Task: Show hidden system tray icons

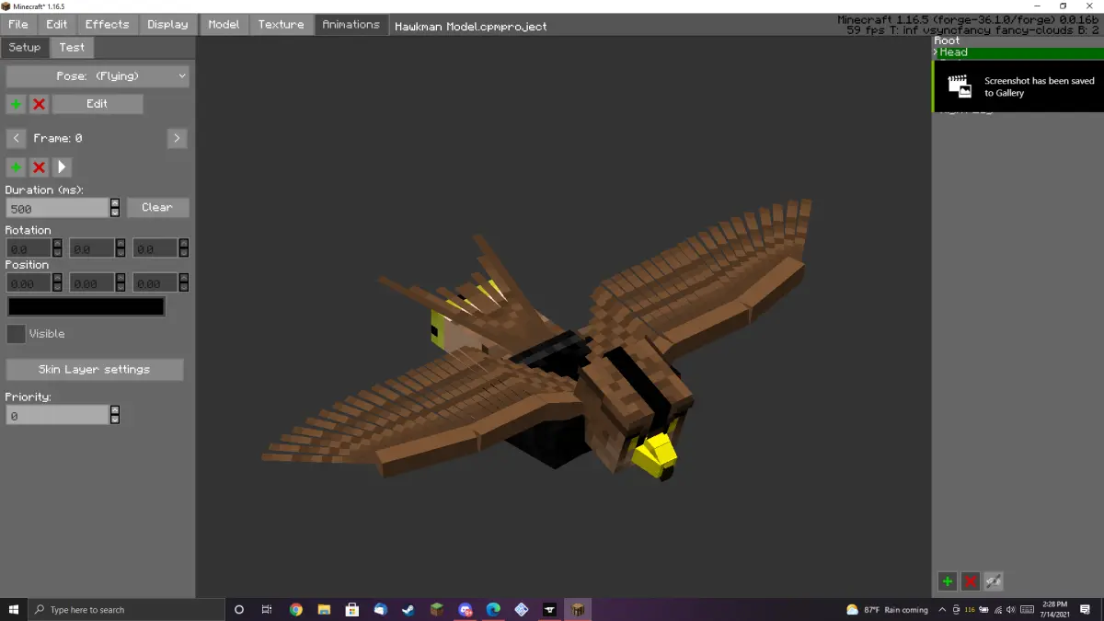Action: tap(943, 610)
